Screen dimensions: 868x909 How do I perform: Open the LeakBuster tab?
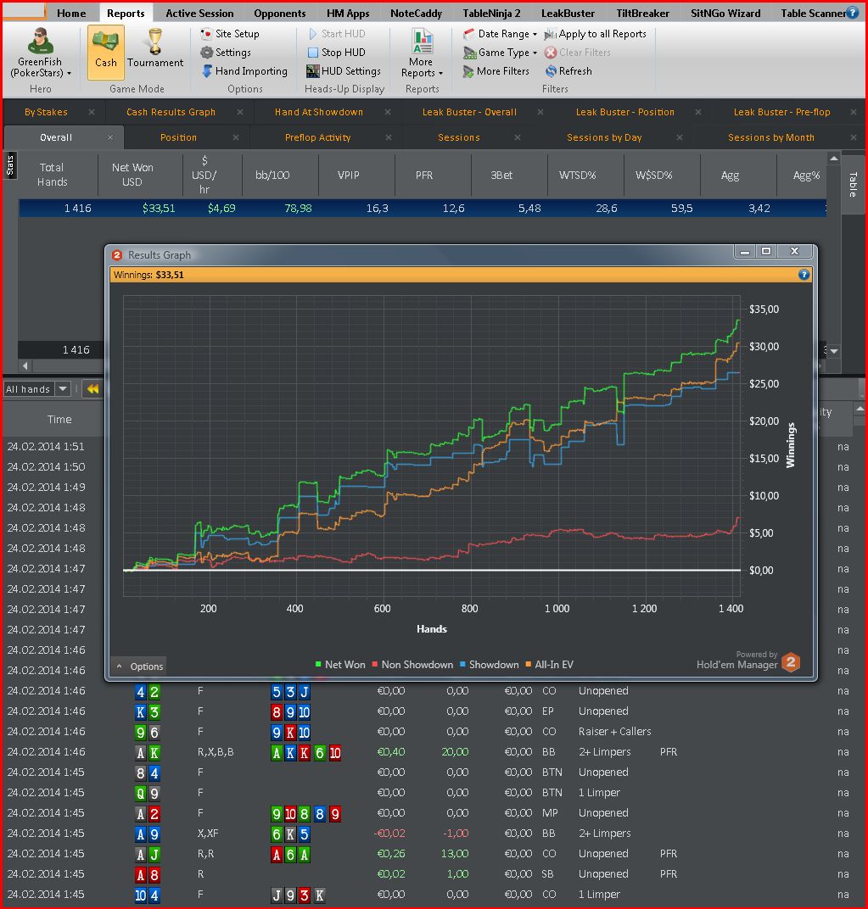pyautogui.click(x=568, y=13)
